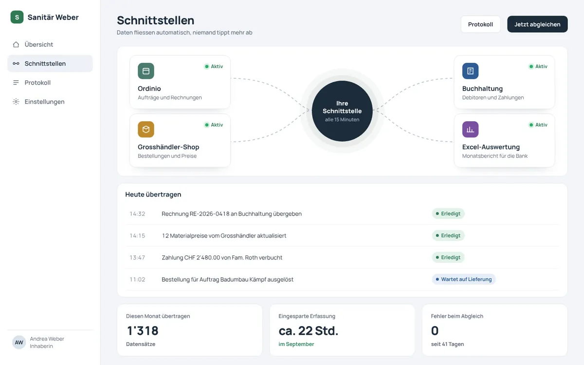Select Schnittstellen in the sidebar
The image size is (584, 365).
tap(50, 63)
